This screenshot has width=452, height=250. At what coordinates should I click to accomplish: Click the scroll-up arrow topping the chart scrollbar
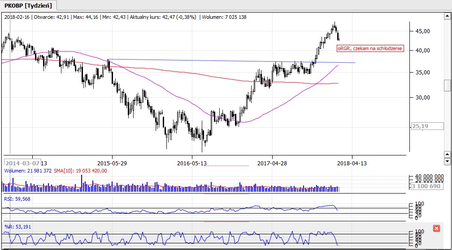click(x=448, y=16)
